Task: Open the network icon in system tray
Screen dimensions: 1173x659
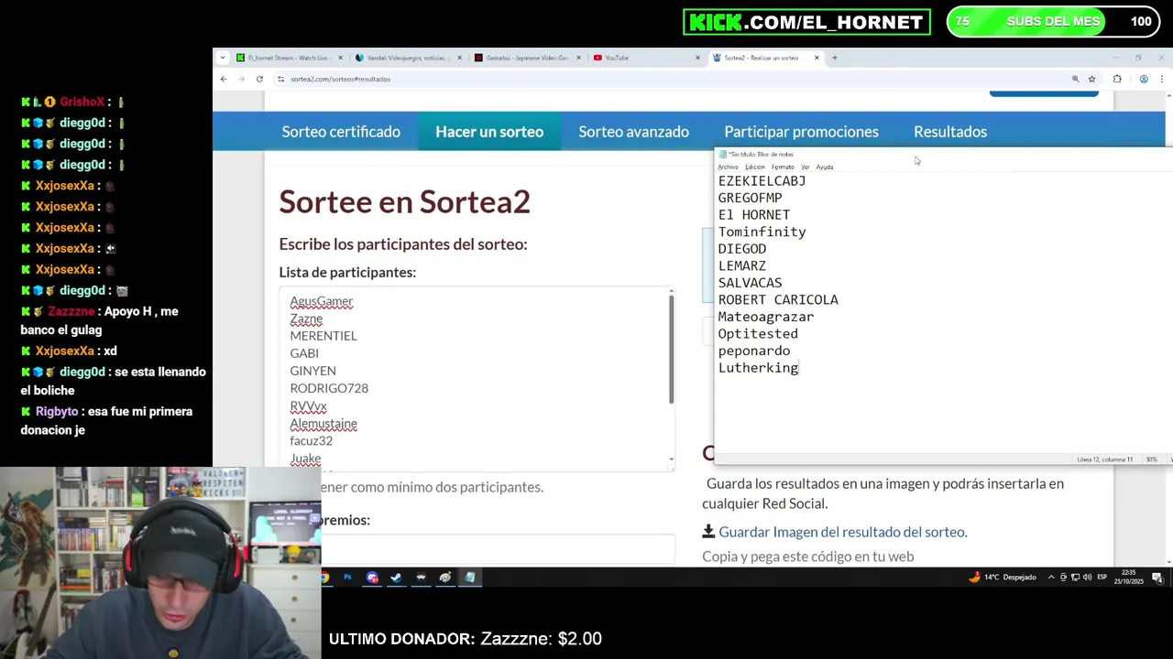Action: [1075, 578]
